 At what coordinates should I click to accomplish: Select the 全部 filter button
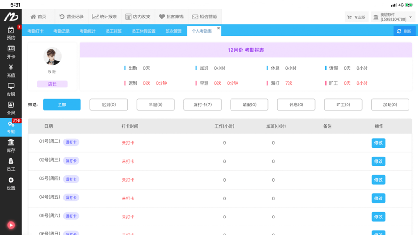click(x=62, y=104)
